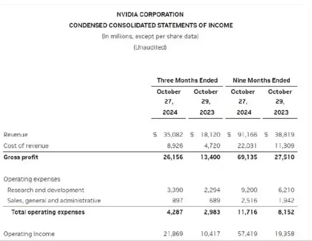This screenshot has height=241, width=312.
Task: Click the Total operating expenses row label
Action: click(48, 212)
